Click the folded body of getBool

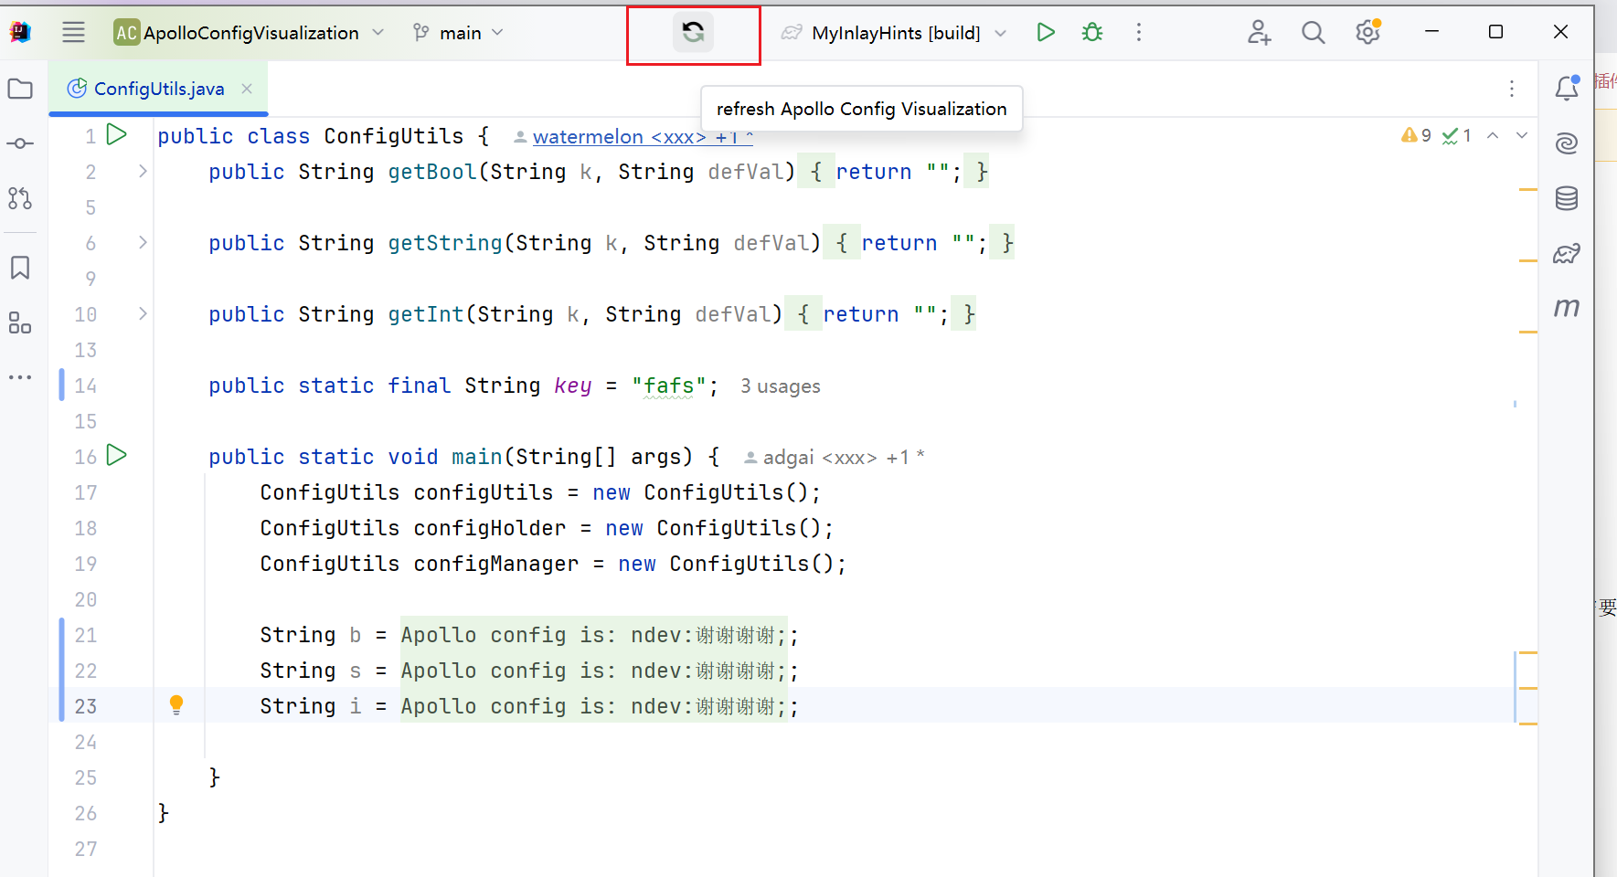(893, 172)
